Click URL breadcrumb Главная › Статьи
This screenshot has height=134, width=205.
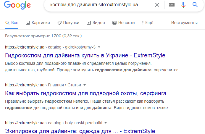pyautogui.click(x=43, y=85)
